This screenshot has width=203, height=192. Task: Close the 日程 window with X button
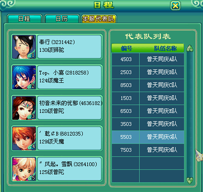[175, 6]
